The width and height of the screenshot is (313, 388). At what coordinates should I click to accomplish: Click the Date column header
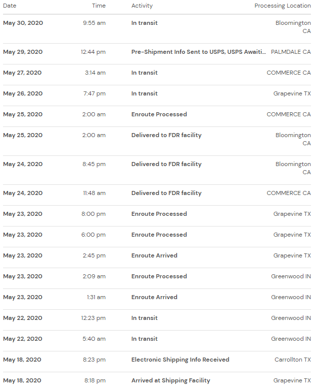coord(10,6)
